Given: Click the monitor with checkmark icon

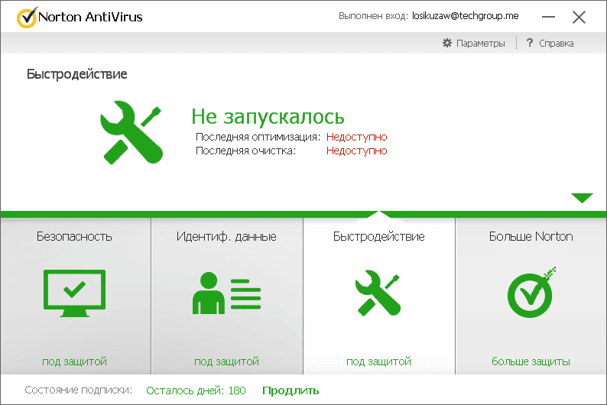Looking at the screenshot, I should pos(74,293).
